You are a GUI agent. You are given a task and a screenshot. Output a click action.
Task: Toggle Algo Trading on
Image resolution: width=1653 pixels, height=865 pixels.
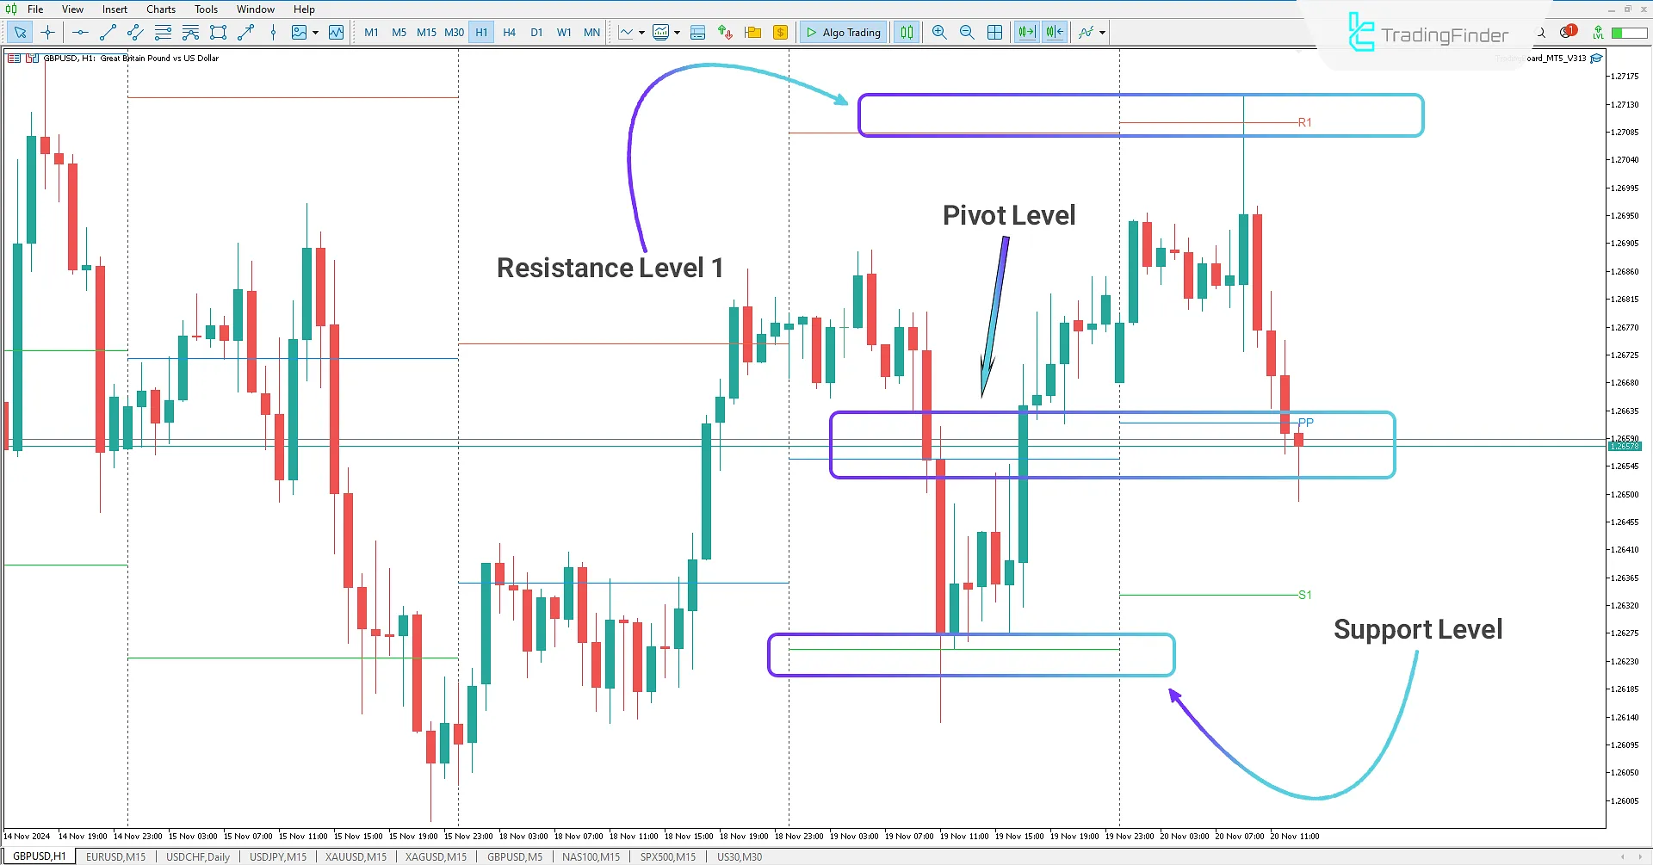pos(844,32)
